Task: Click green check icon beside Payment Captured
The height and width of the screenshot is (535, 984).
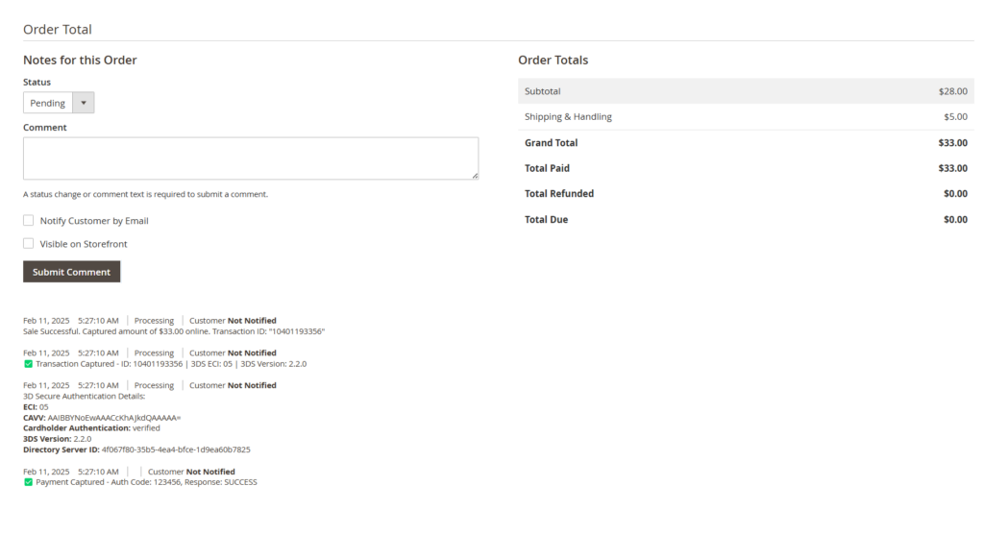Action: pyautogui.click(x=28, y=482)
